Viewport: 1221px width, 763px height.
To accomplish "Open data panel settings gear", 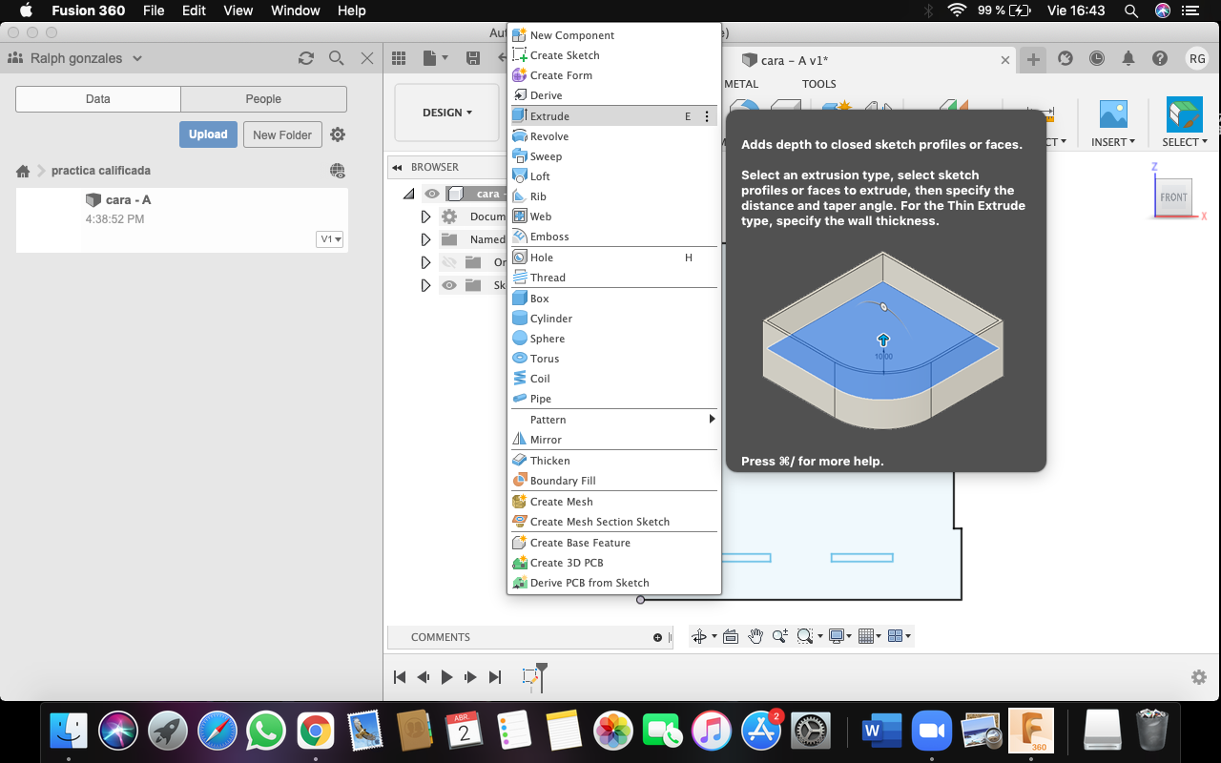I will coord(338,134).
